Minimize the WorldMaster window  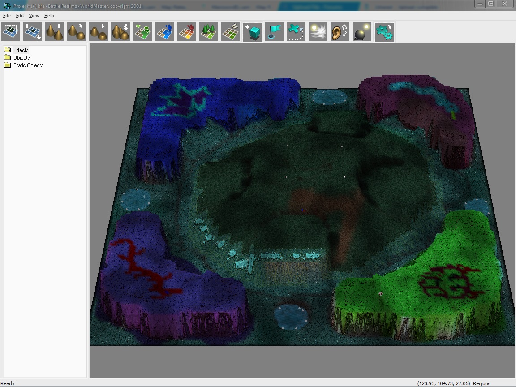(480, 4)
